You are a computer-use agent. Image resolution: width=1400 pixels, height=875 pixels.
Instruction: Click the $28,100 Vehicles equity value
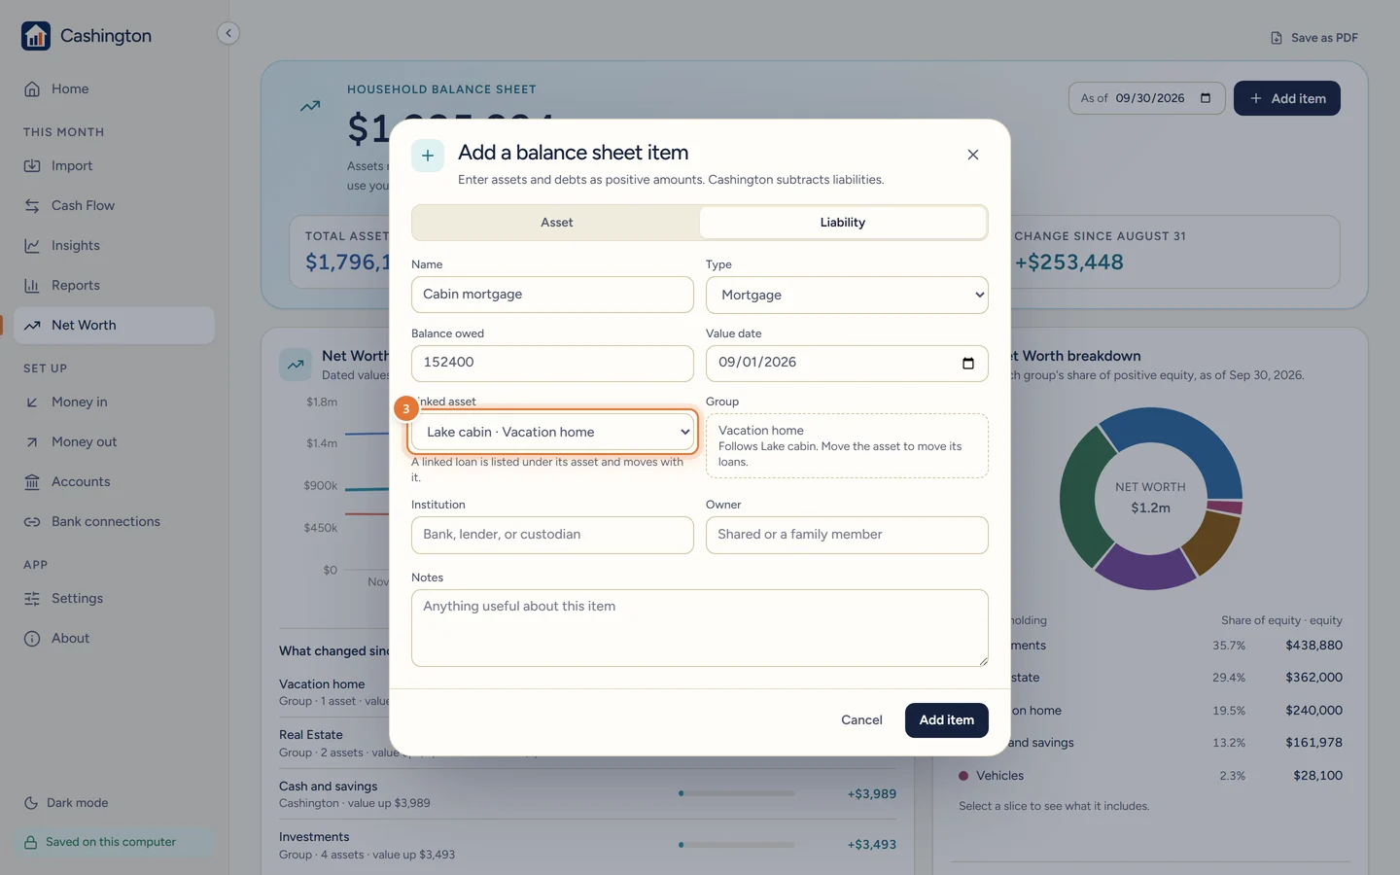click(x=1317, y=776)
